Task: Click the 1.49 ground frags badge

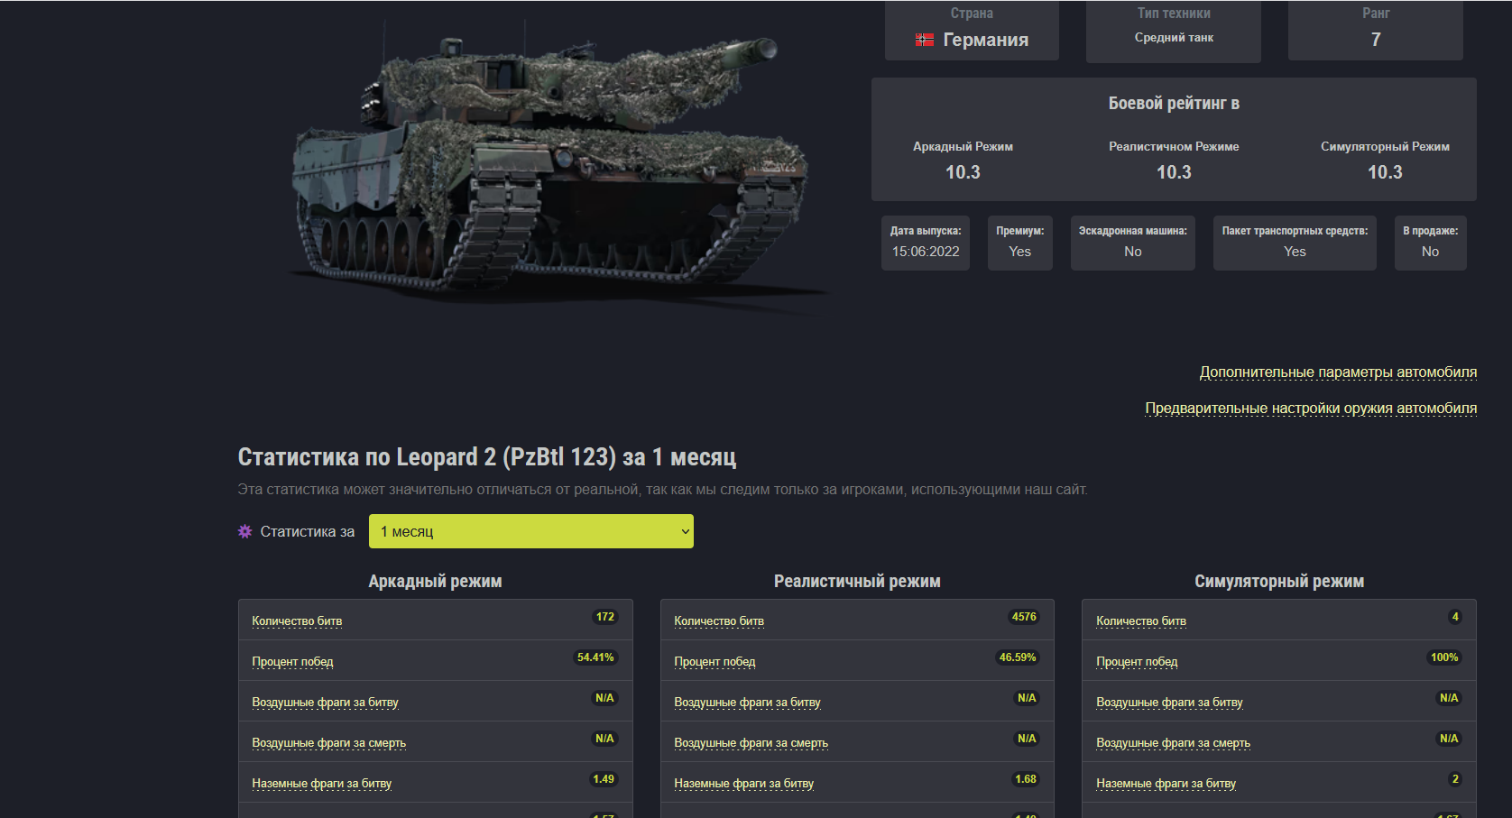Action: tap(604, 779)
